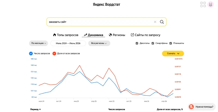
Task: Click the окт 24 axis label
Action: pyautogui.click(x=59, y=101)
